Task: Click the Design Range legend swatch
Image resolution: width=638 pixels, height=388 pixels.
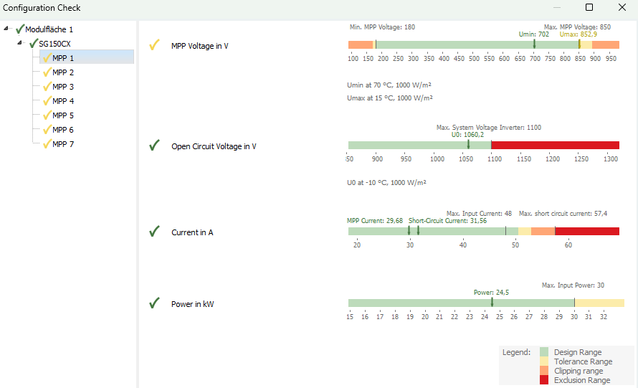Action: (544, 352)
